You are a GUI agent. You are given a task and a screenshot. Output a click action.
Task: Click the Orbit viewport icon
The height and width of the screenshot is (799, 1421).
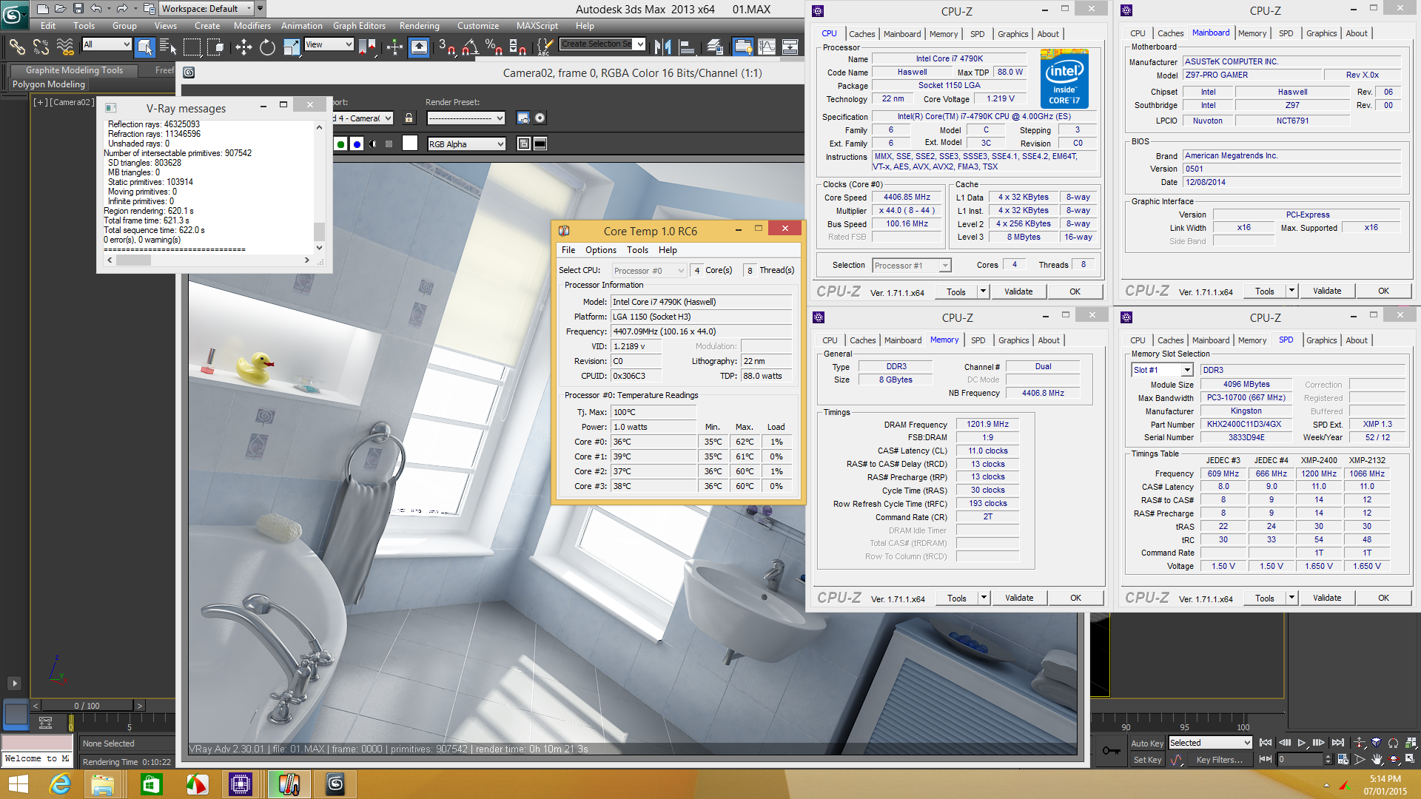point(1394,760)
